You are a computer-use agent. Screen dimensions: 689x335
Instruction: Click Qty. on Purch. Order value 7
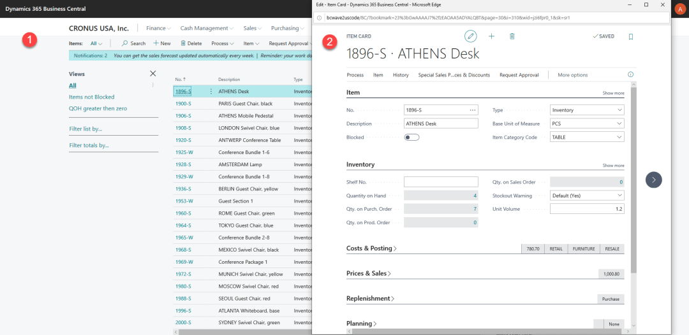[x=475, y=209]
